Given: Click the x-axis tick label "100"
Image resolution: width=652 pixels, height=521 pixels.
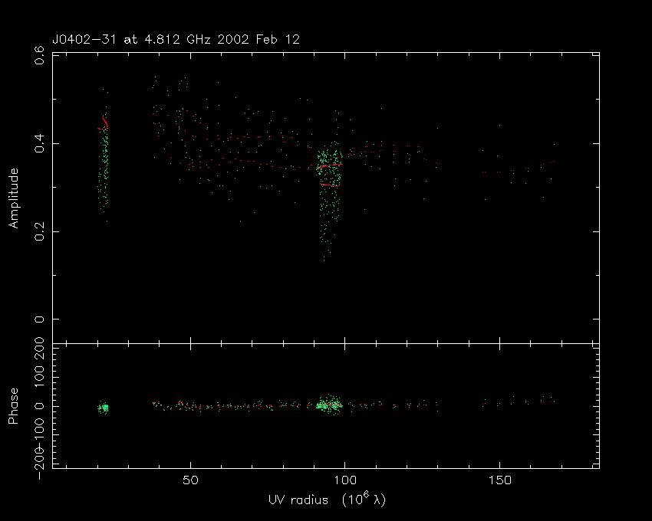Looking at the screenshot, I should click(344, 480).
